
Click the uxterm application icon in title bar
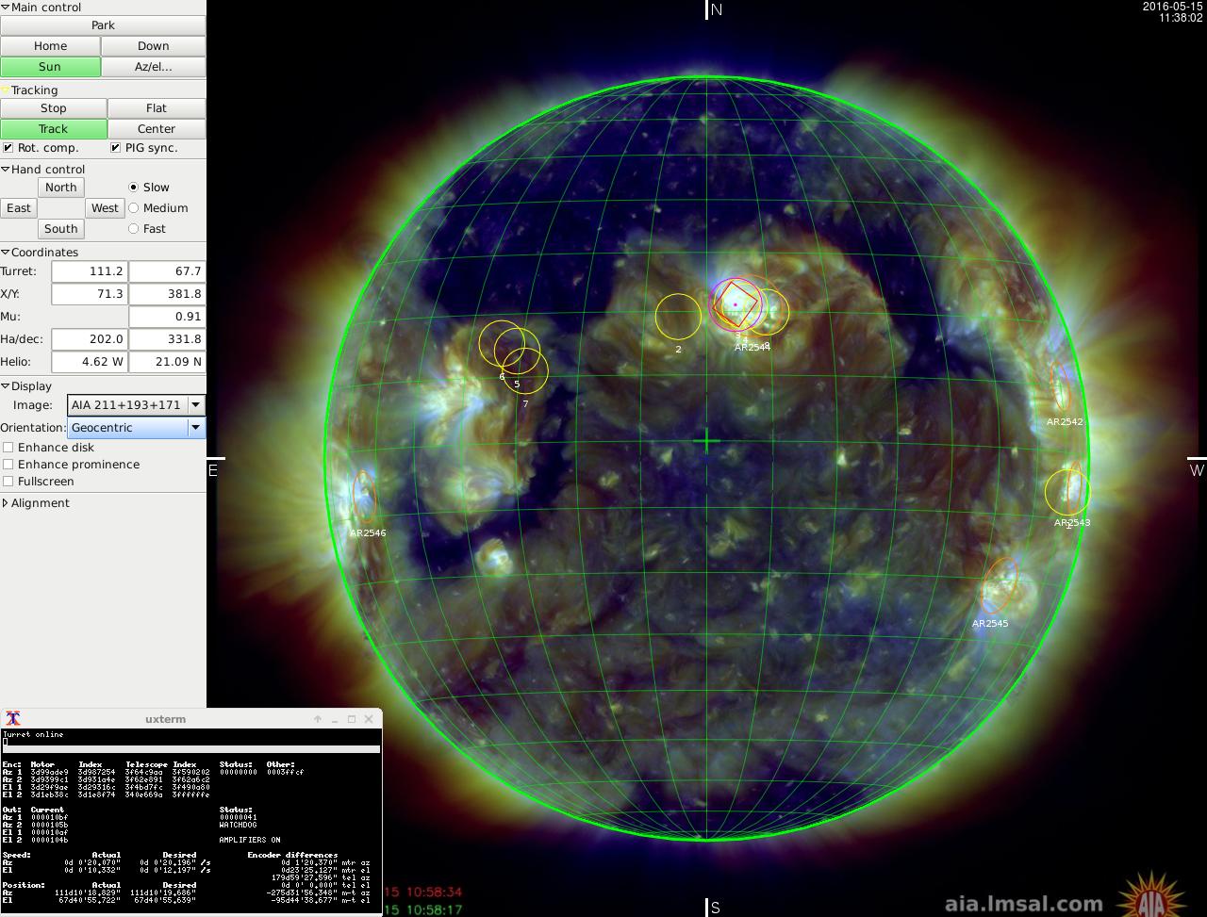tap(12, 719)
